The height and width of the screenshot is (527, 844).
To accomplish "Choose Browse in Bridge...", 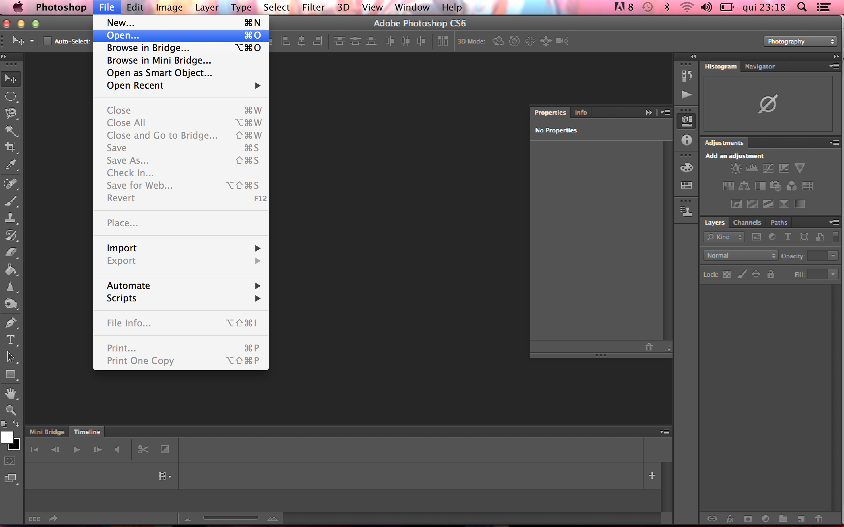I will [181, 48].
